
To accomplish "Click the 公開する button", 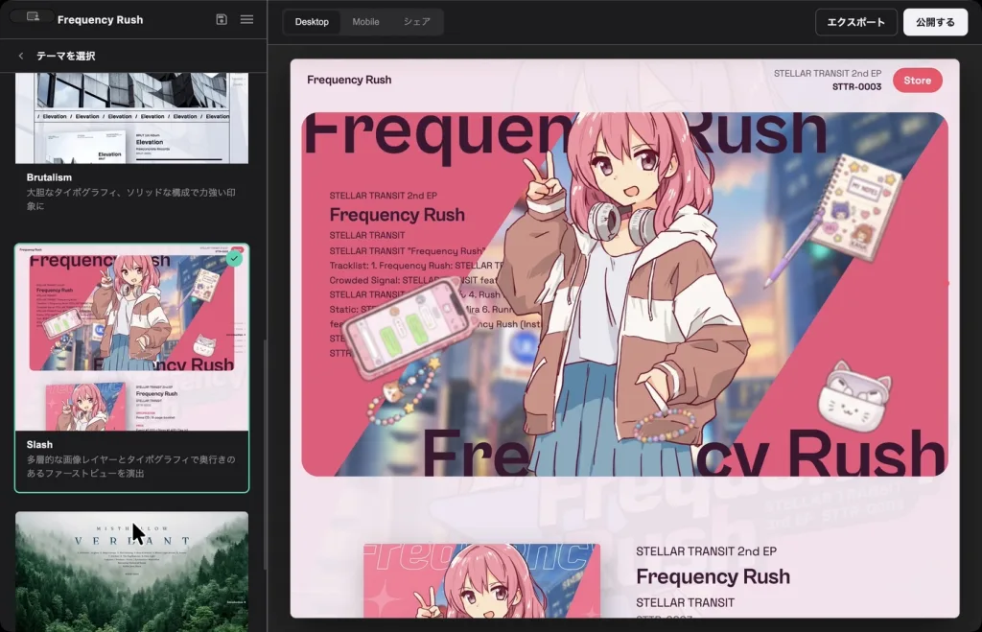I will click(x=935, y=22).
